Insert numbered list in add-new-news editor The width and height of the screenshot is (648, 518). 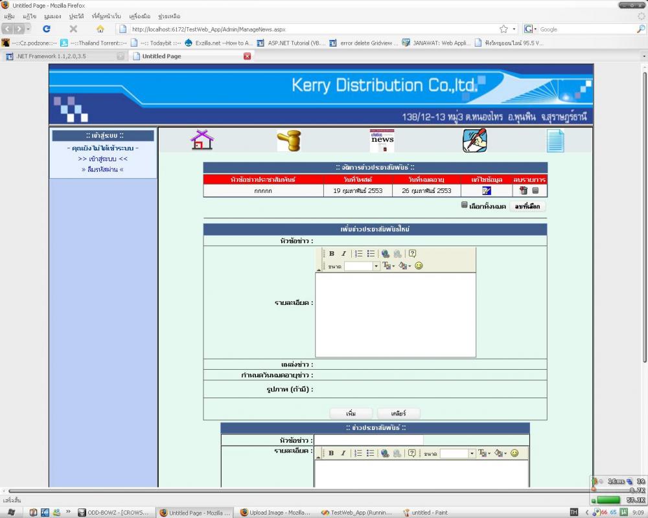coord(359,254)
